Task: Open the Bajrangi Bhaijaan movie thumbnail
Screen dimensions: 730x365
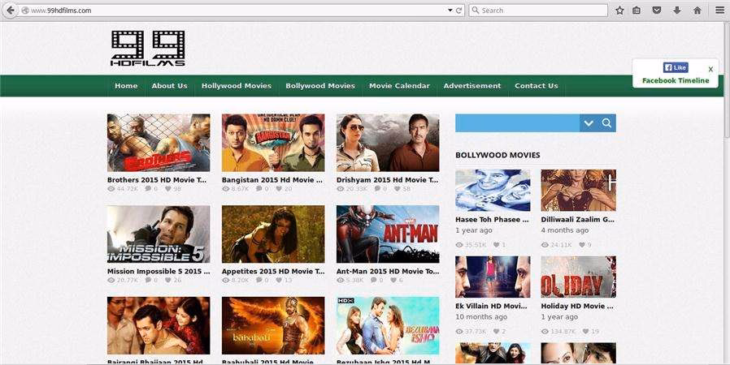Action: (159, 325)
